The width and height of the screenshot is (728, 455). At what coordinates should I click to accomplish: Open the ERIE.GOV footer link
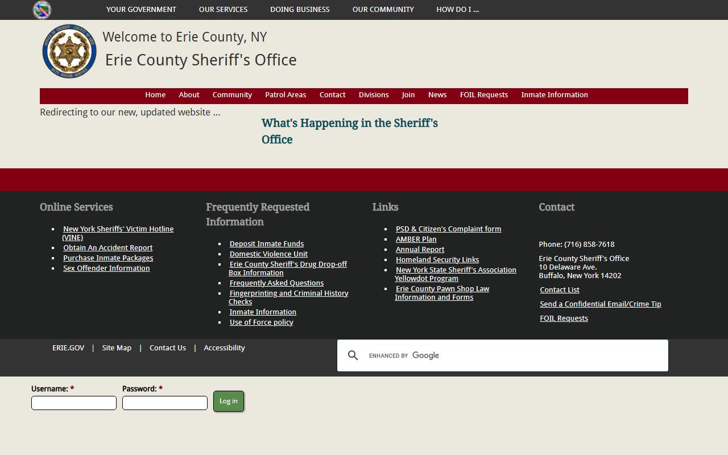tap(68, 348)
